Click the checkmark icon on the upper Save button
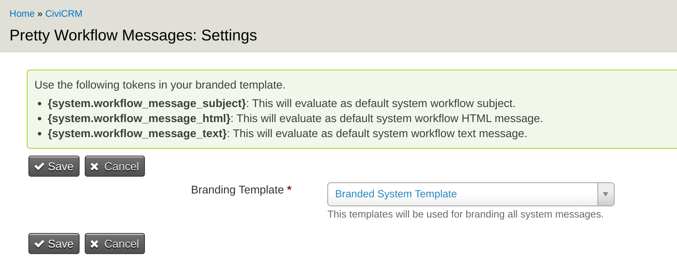Viewport: 677px width, 279px height. 40,167
